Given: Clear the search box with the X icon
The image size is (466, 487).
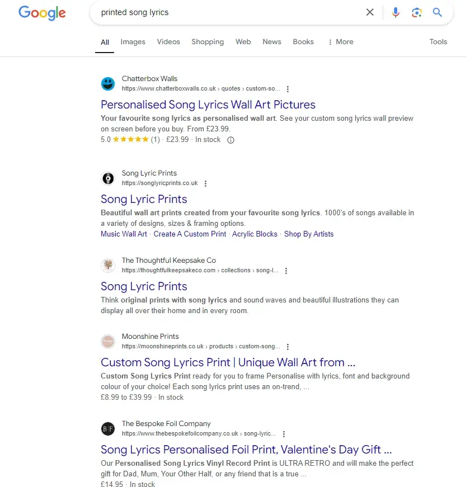Looking at the screenshot, I should pyautogui.click(x=370, y=12).
